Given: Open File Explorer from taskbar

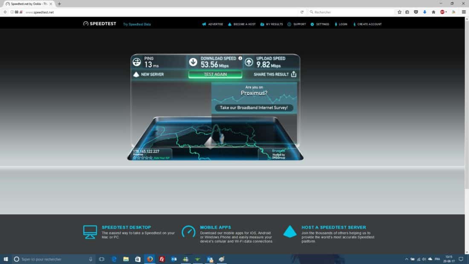Looking at the screenshot, I should click(x=126, y=259).
